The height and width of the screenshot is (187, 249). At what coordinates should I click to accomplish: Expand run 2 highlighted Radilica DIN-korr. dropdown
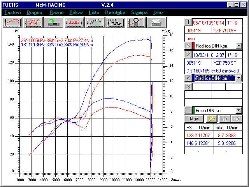(238, 78)
